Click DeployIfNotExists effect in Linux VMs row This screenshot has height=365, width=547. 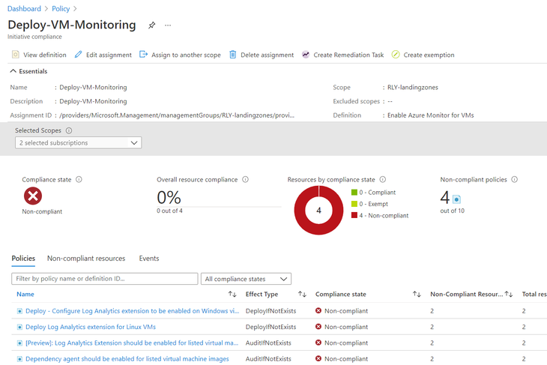(271, 327)
